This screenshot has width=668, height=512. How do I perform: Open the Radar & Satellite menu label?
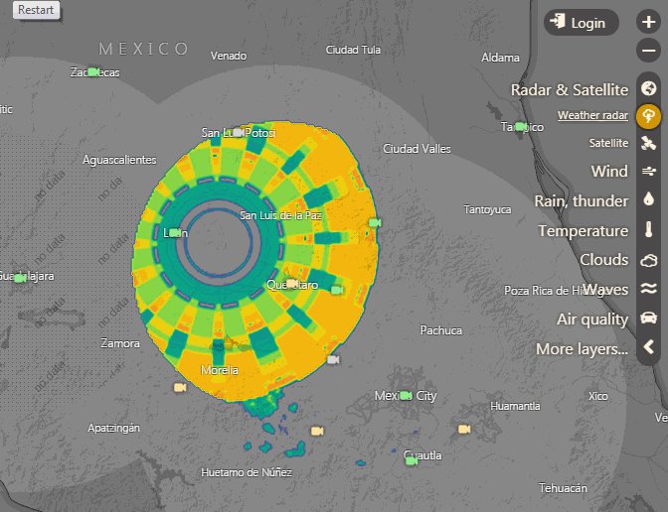570,89
